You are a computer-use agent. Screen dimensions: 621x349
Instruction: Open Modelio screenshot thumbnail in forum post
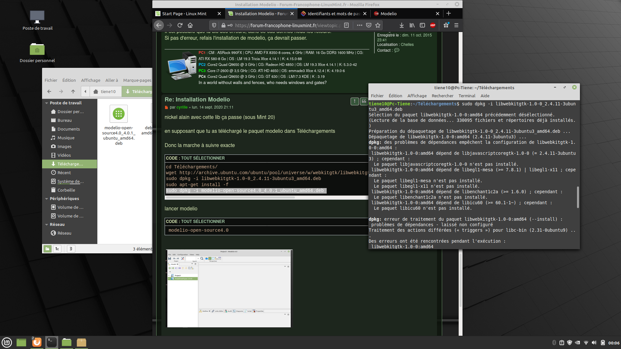(x=229, y=288)
